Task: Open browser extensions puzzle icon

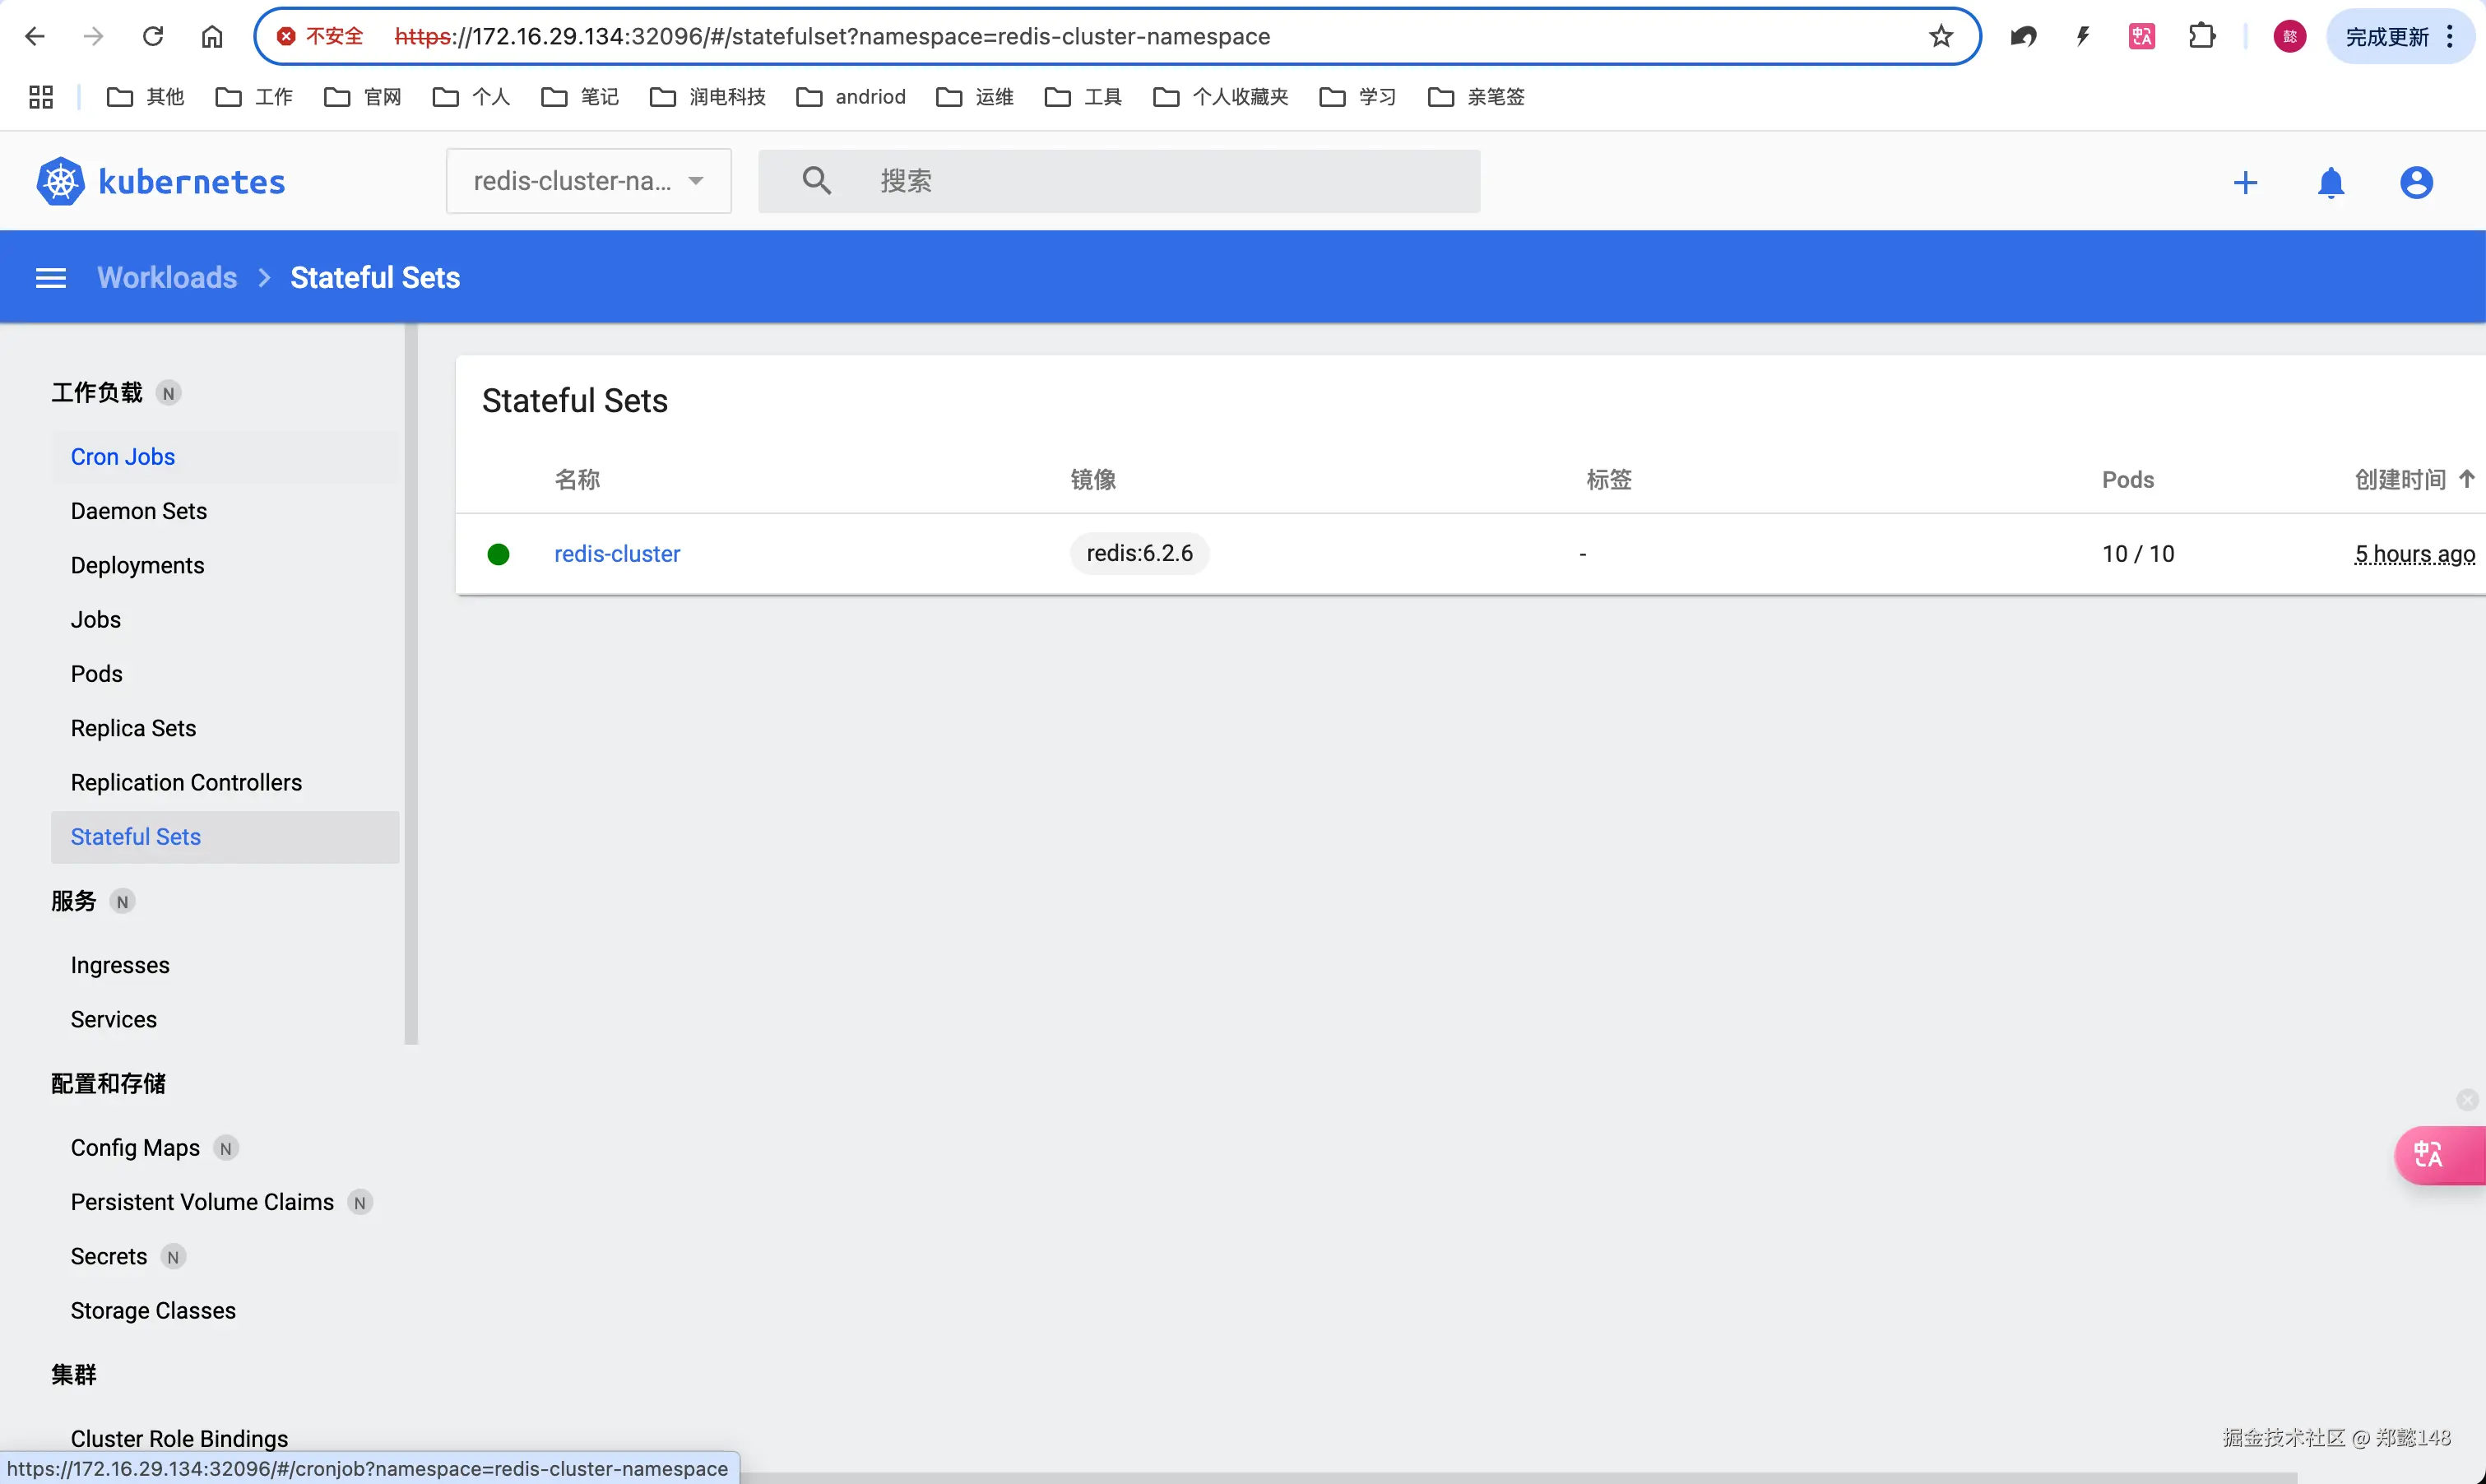Action: pyautogui.click(x=2201, y=37)
